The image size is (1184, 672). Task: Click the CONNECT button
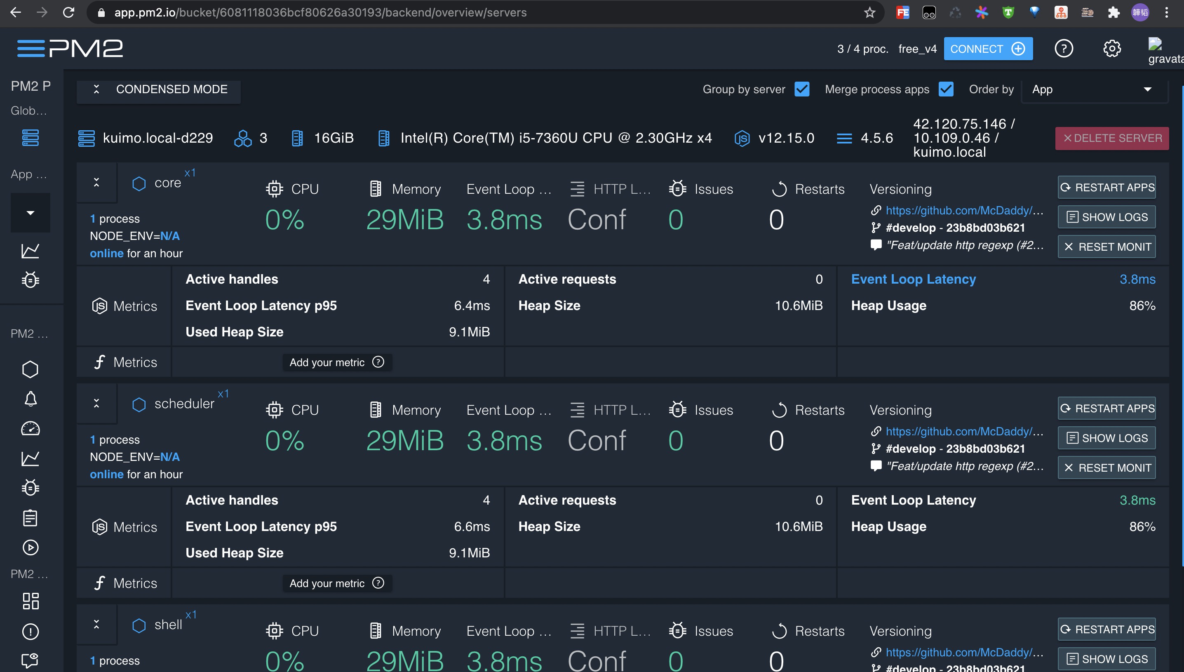coord(988,49)
